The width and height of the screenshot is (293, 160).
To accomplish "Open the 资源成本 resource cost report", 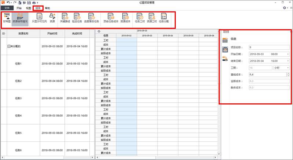I will (x=125, y=18).
